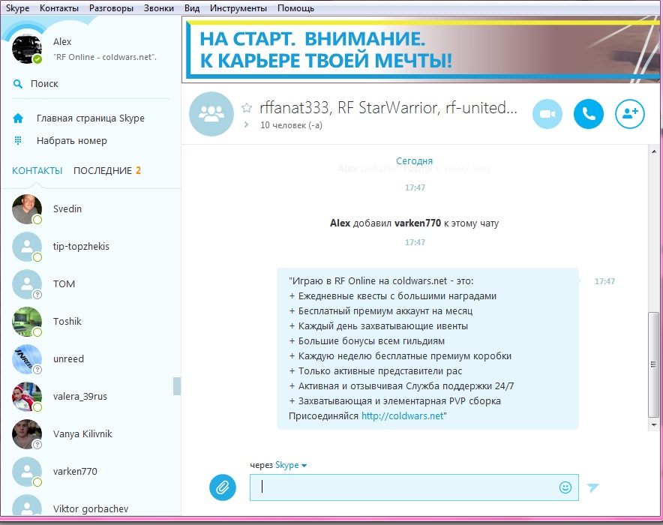Send the message with the arrow icon

[x=592, y=487]
